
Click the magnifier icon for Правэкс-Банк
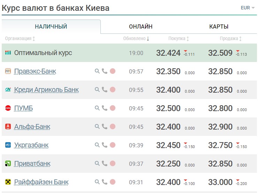tap(97, 71)
